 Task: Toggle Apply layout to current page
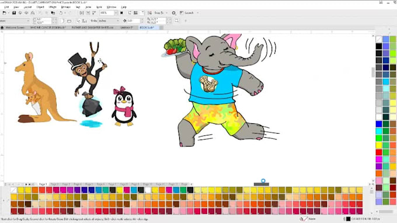(85, 21)
